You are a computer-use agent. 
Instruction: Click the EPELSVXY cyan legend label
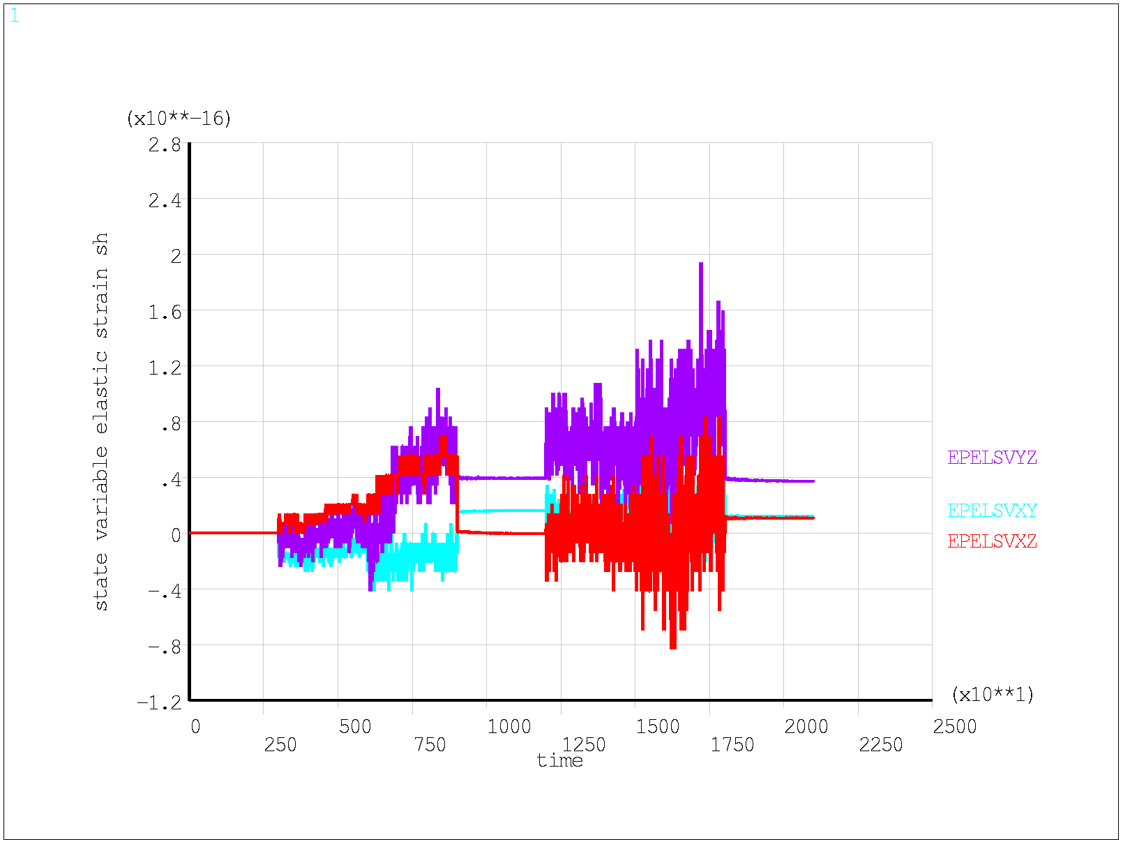(x=991, y=511)
